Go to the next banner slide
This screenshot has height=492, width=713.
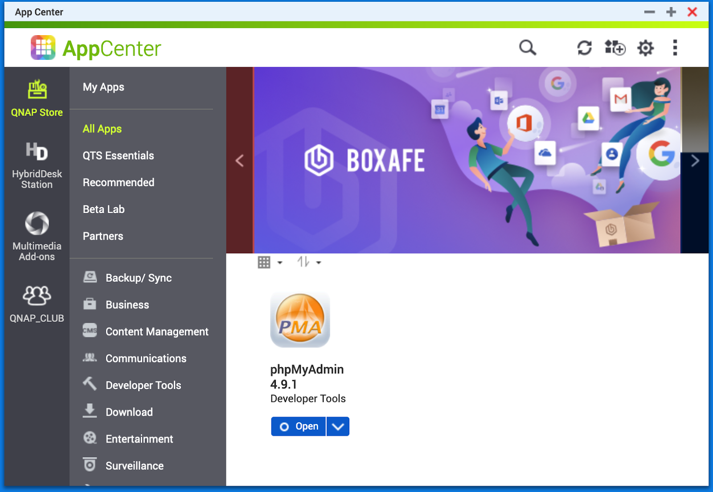(x=695, y=160)
